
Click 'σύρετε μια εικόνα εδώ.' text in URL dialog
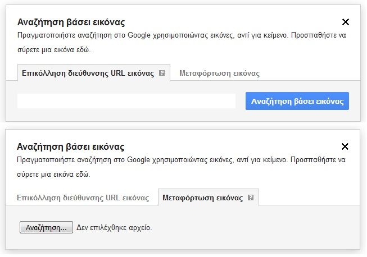tap(54, 50)
